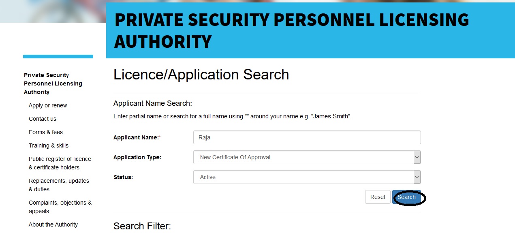The width and height of the screenshot is (515, 233).
Task: Open Complaints, objections & appeals
Action: pyautogui.click(x=60, y=207)
